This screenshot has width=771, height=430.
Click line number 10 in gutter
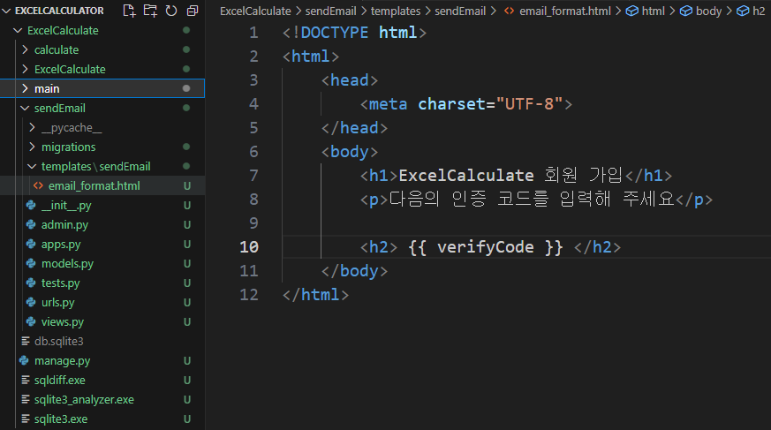[x=249, y=246]
